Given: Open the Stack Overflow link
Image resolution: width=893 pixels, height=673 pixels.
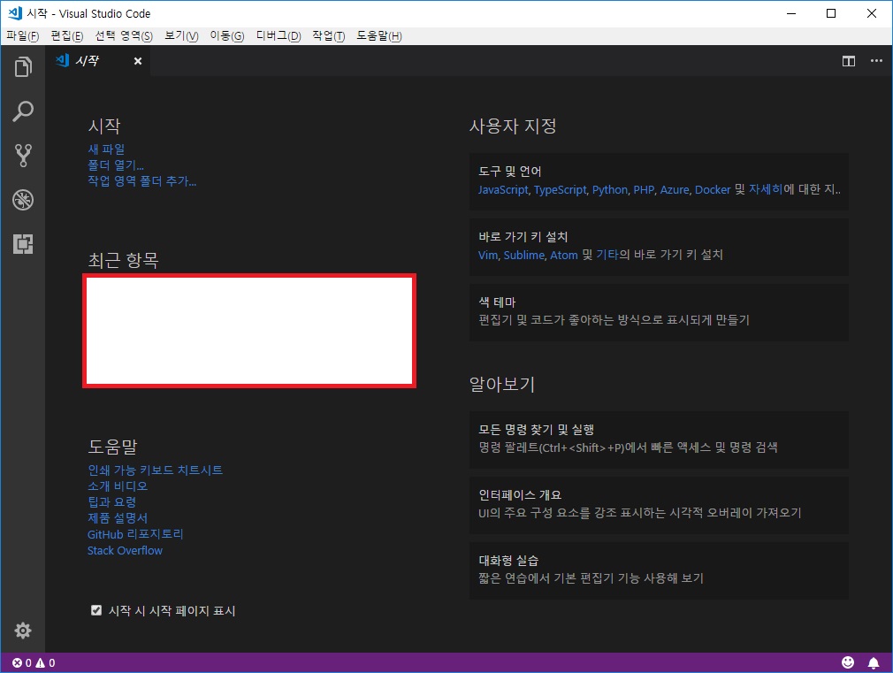Looking at the screenshot, I should 125,550.
